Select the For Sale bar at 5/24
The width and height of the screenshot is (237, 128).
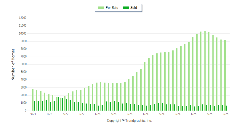161,82
